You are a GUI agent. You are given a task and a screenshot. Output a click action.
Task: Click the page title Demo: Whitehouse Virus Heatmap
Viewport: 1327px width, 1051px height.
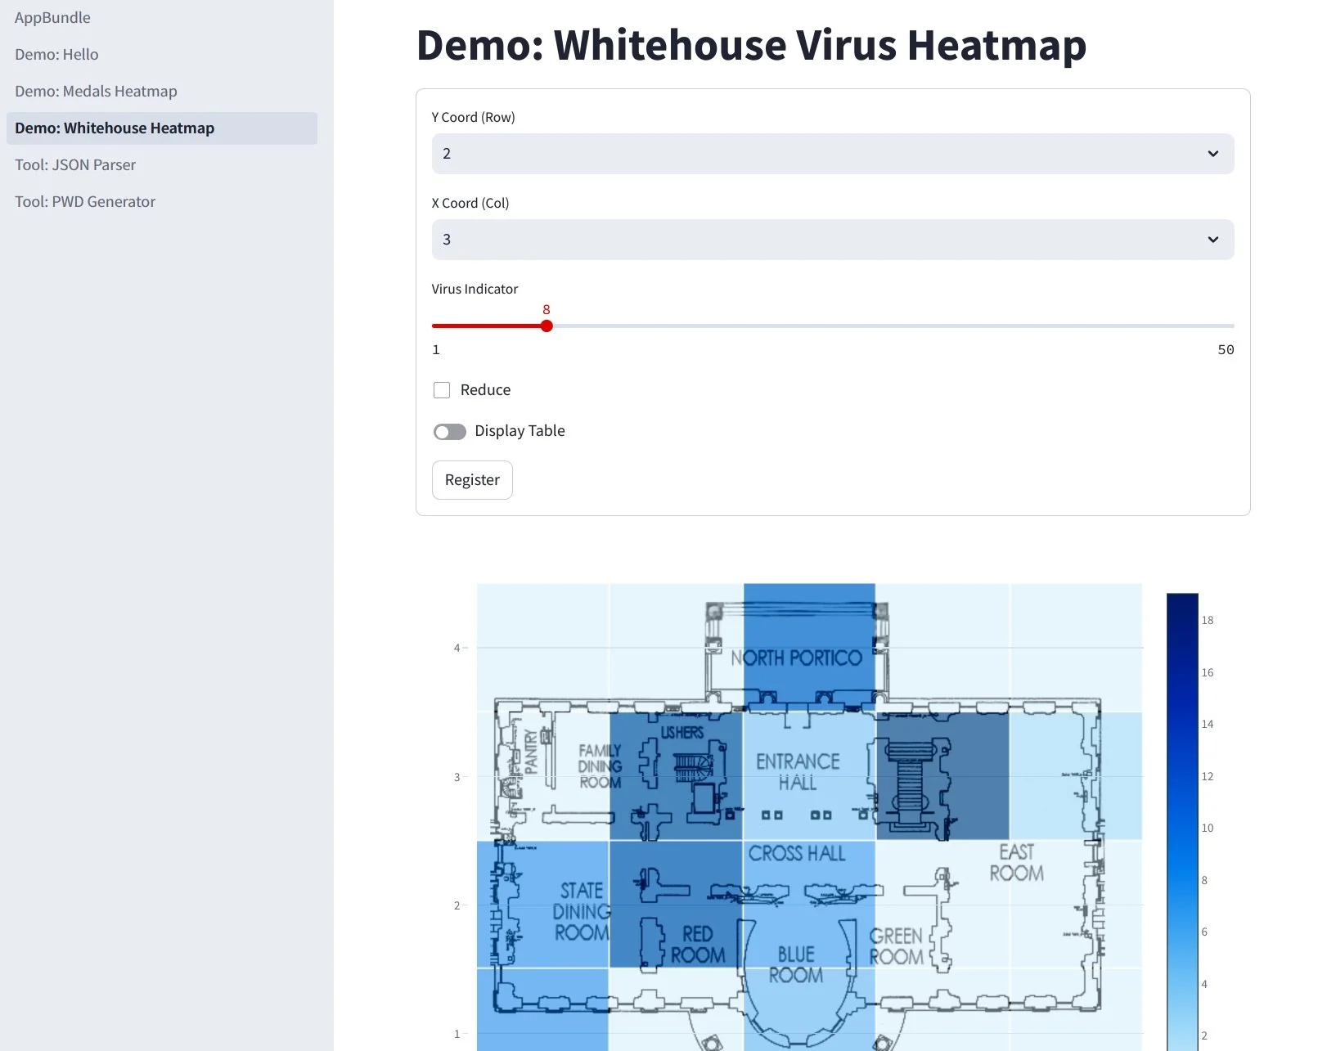click(751, 45)
